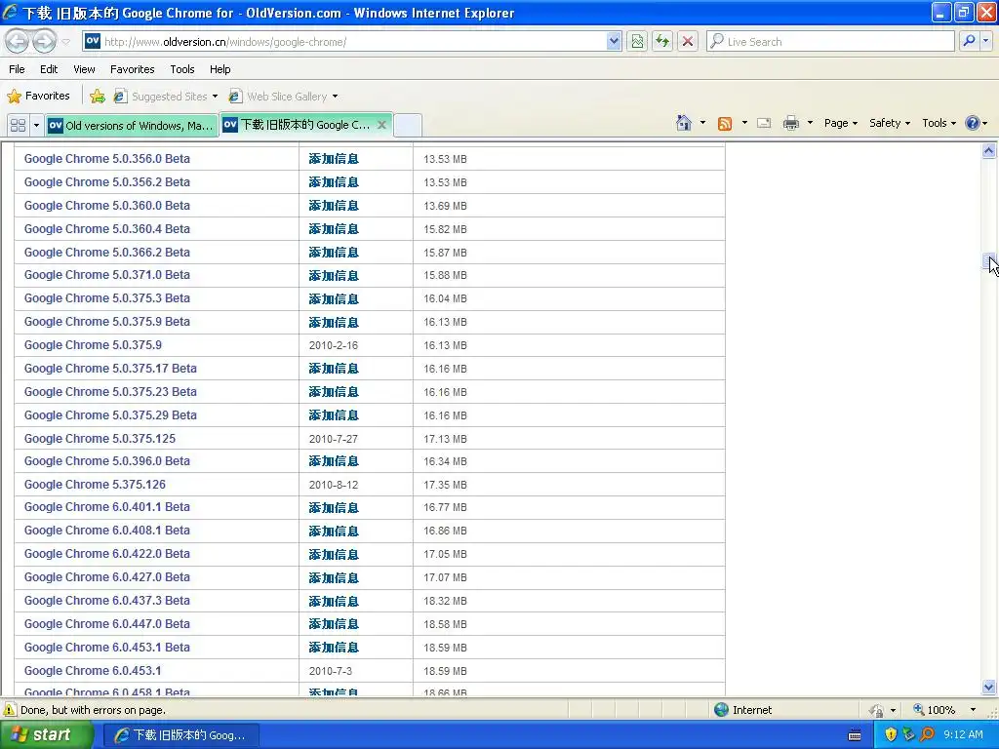This screenshot has width=999, height=749.
Task: Click the 2010-7-27 date cell
Action: [334, 439]
